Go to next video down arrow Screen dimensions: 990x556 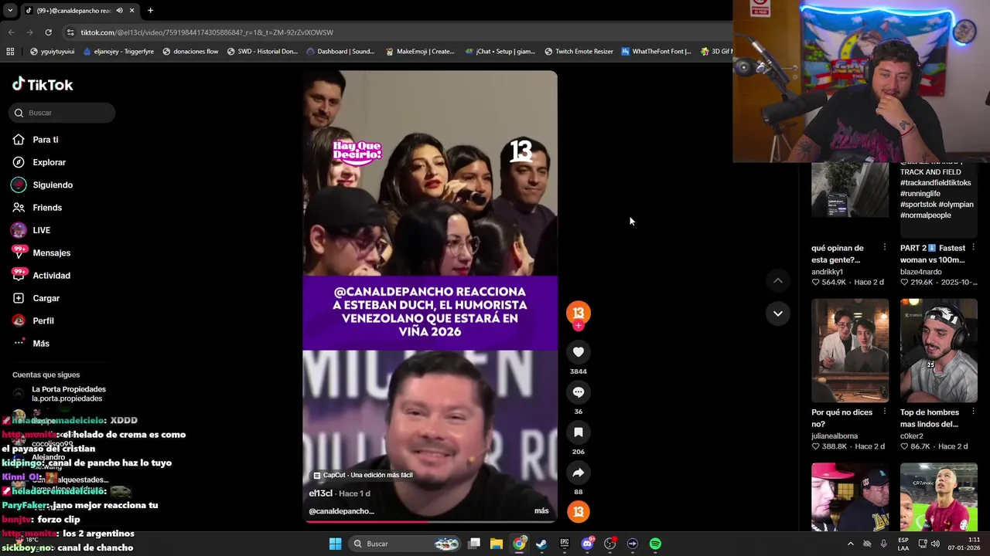(x=777, y=314)
